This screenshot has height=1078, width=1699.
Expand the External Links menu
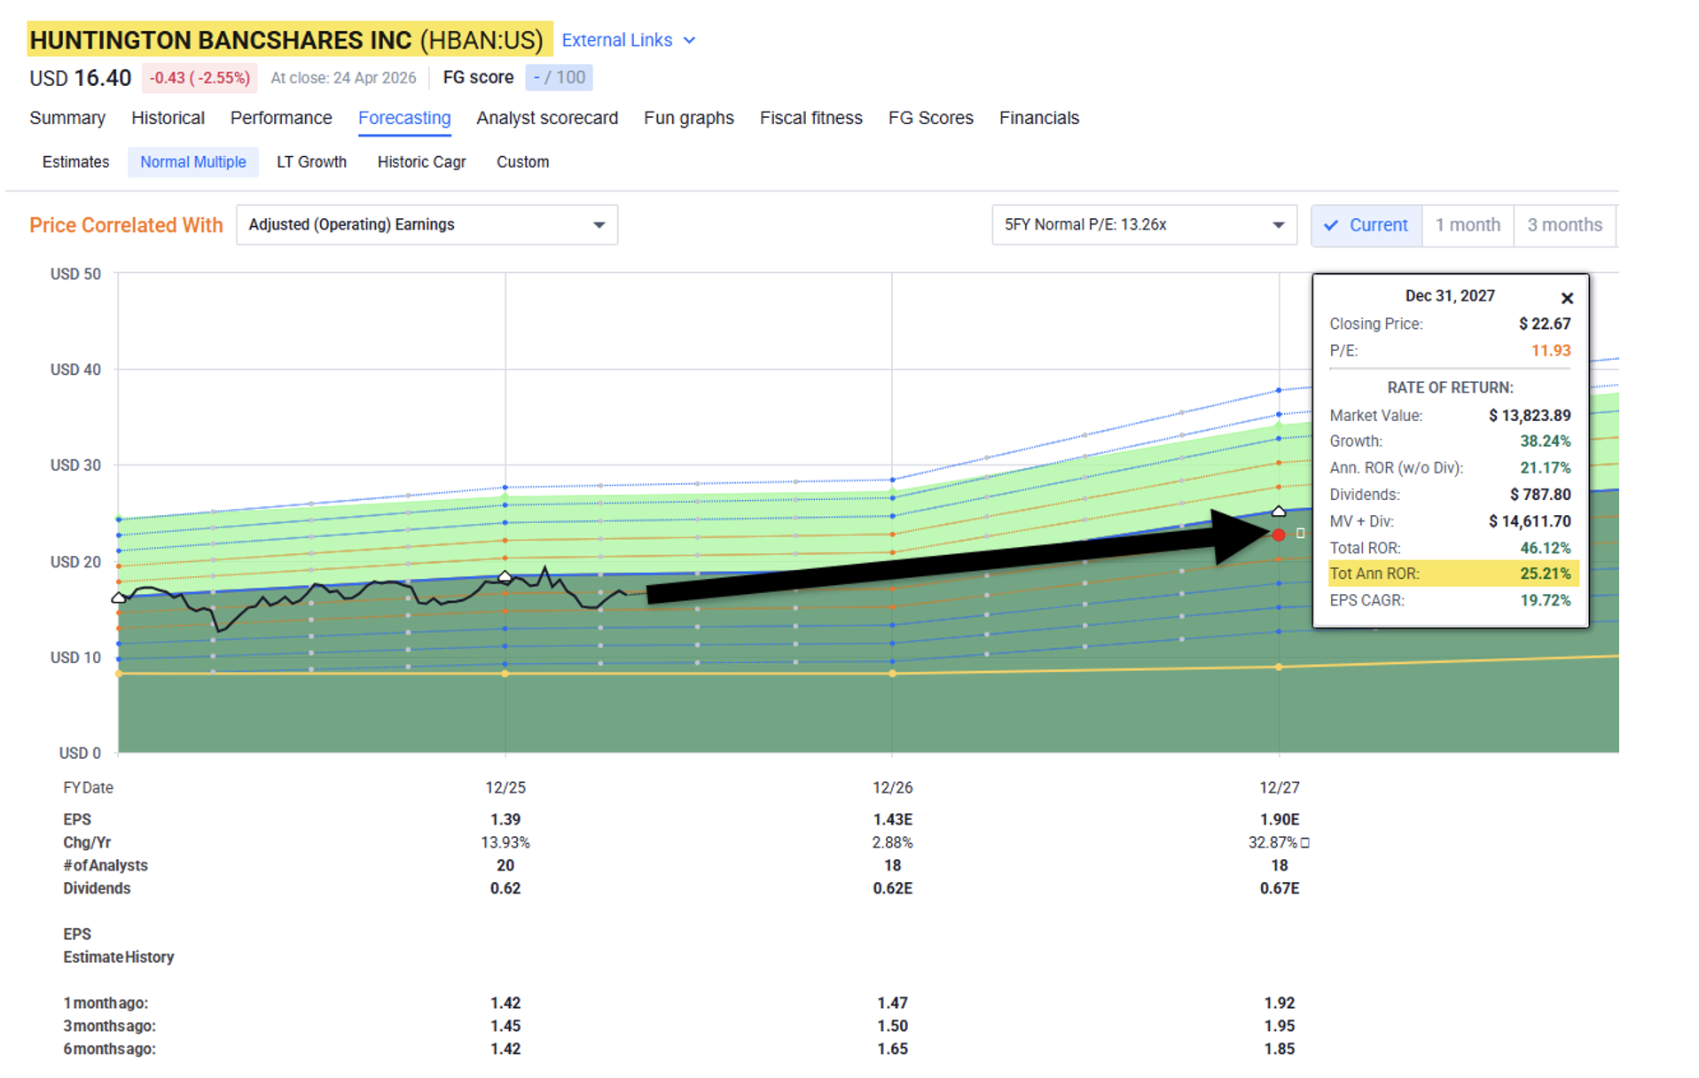pyautogui.click(x=628, y=41)
